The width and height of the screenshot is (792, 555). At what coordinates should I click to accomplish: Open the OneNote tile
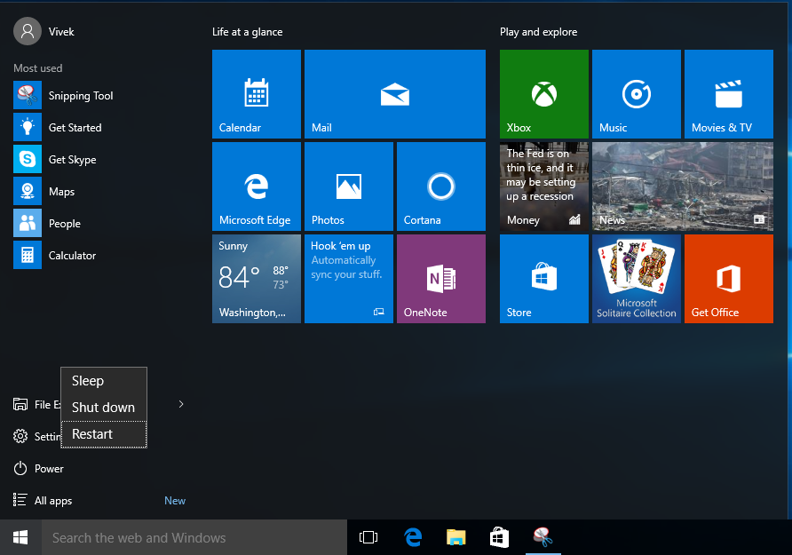pos(441,278)
